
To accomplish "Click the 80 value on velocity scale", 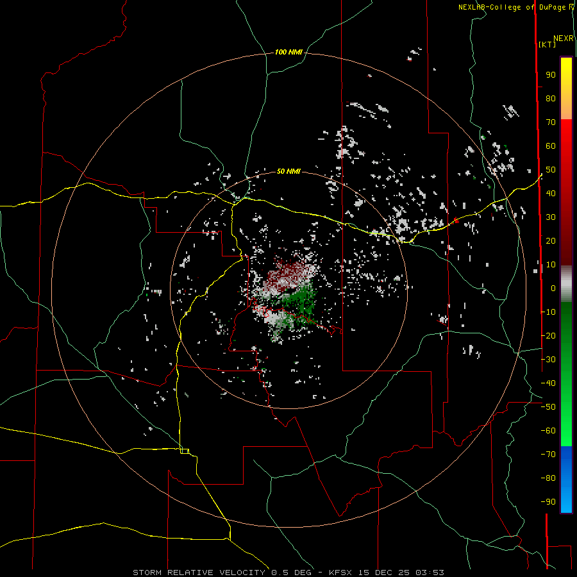I will [551, 98].
